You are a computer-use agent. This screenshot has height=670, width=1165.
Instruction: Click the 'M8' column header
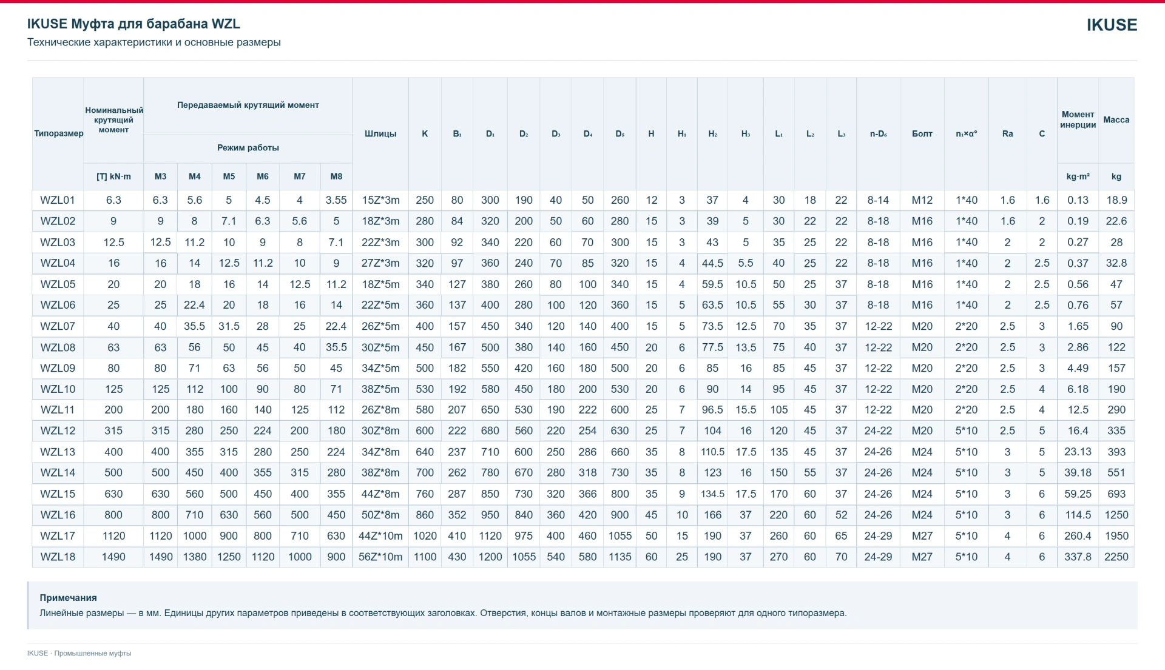pos(336,176)
